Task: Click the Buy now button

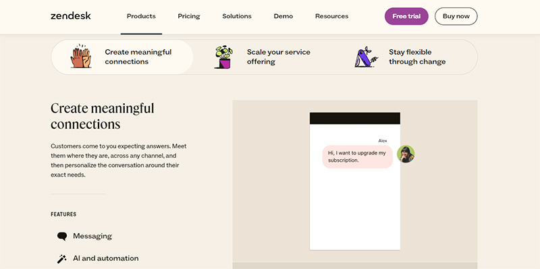Action: [x=456, y=16]
